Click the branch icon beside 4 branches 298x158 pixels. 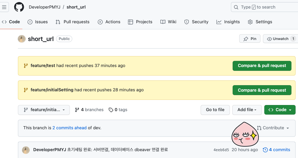click(77, 110)
